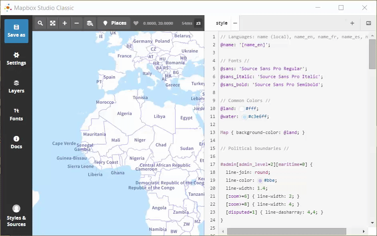377x236 pixels.
Task: Open the layer inspector tool
Action: (90, 23)
